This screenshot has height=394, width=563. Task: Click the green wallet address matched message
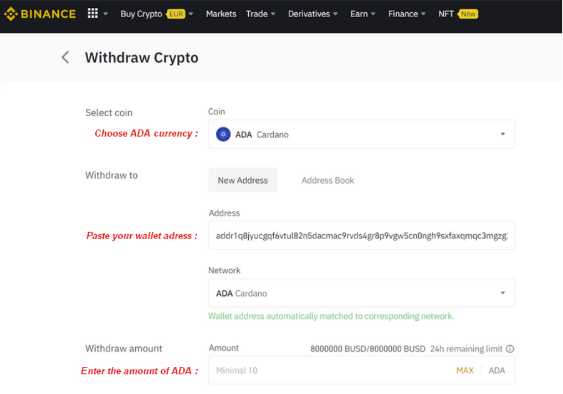[x=331, y=316]
